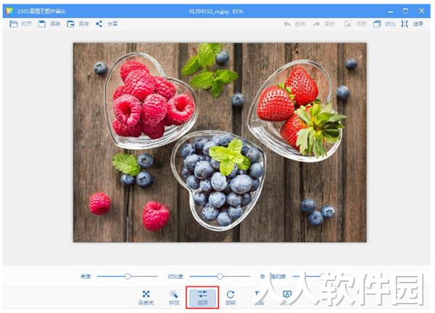Click the brightness slider handle
This screenshot has height=313, width=435.
point(128,276)
